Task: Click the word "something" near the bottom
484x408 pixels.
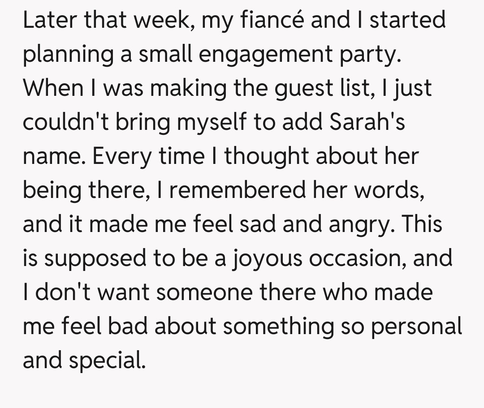Action: (x=278, y=326)
